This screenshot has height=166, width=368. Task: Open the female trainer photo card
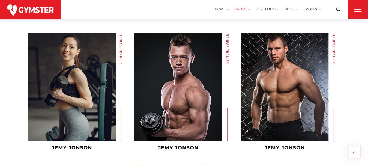tap(72, 87)
